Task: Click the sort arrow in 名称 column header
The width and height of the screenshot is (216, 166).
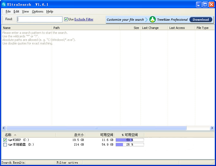Action: (x=15, y=135)
